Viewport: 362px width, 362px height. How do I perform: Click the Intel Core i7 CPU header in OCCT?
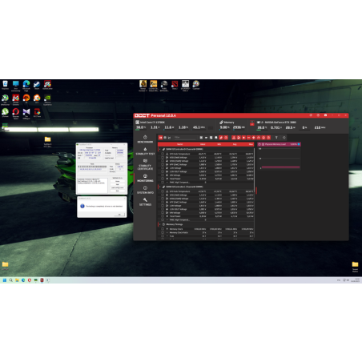[x=151, y=123]
